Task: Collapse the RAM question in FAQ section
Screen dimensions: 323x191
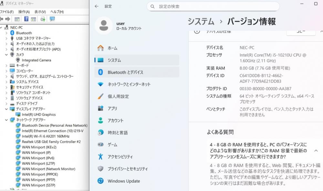Action: pos(316,150)
